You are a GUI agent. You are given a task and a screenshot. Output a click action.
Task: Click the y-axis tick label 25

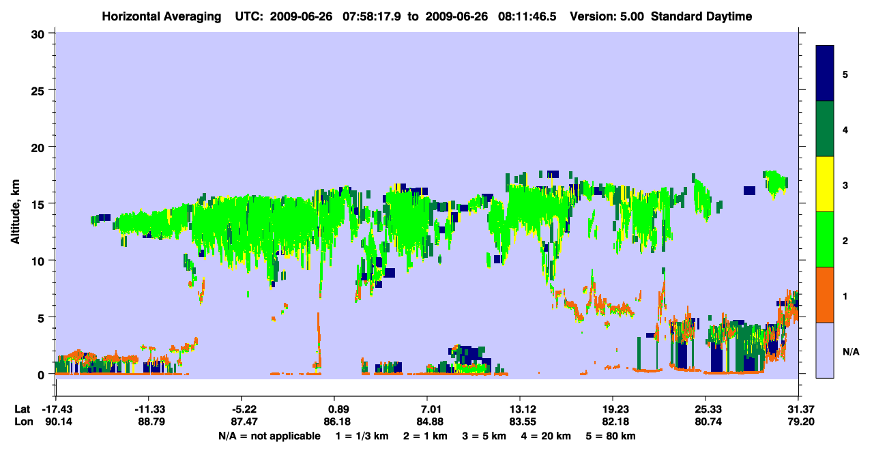click(x=40, y=90)
